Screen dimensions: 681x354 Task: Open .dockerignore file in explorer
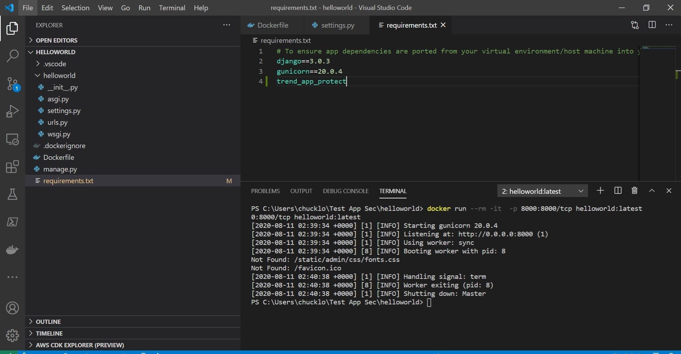click(x=133, y=146)
